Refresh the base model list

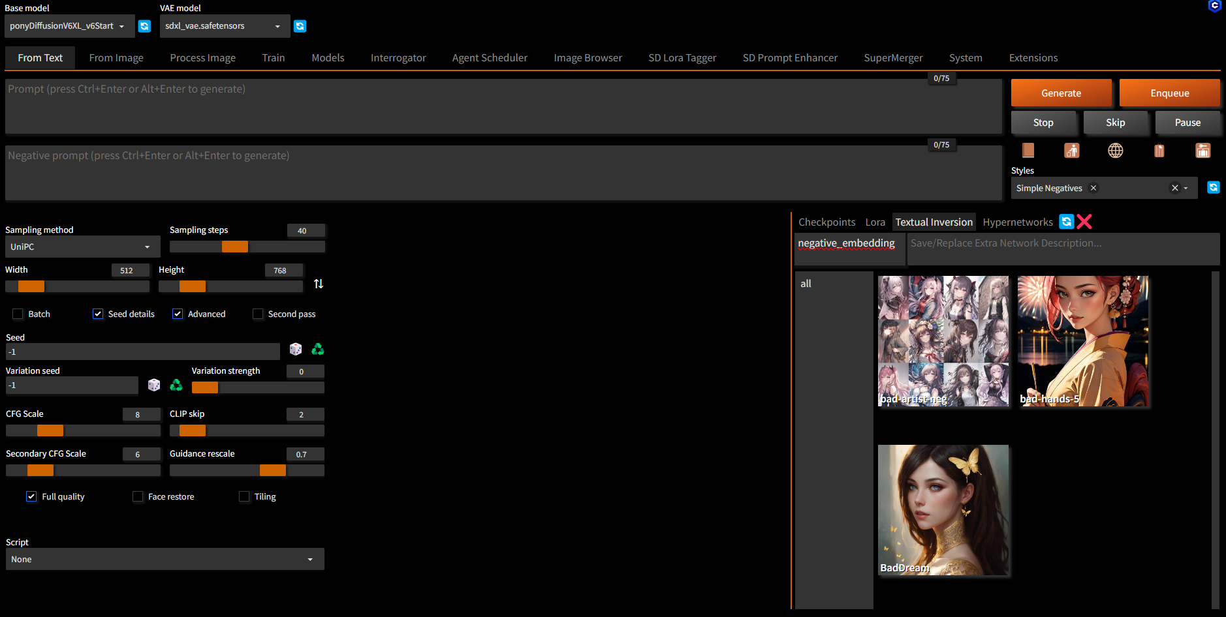145,26
